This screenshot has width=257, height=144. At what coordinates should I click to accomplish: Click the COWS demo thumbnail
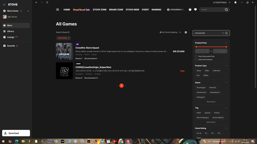64,71
